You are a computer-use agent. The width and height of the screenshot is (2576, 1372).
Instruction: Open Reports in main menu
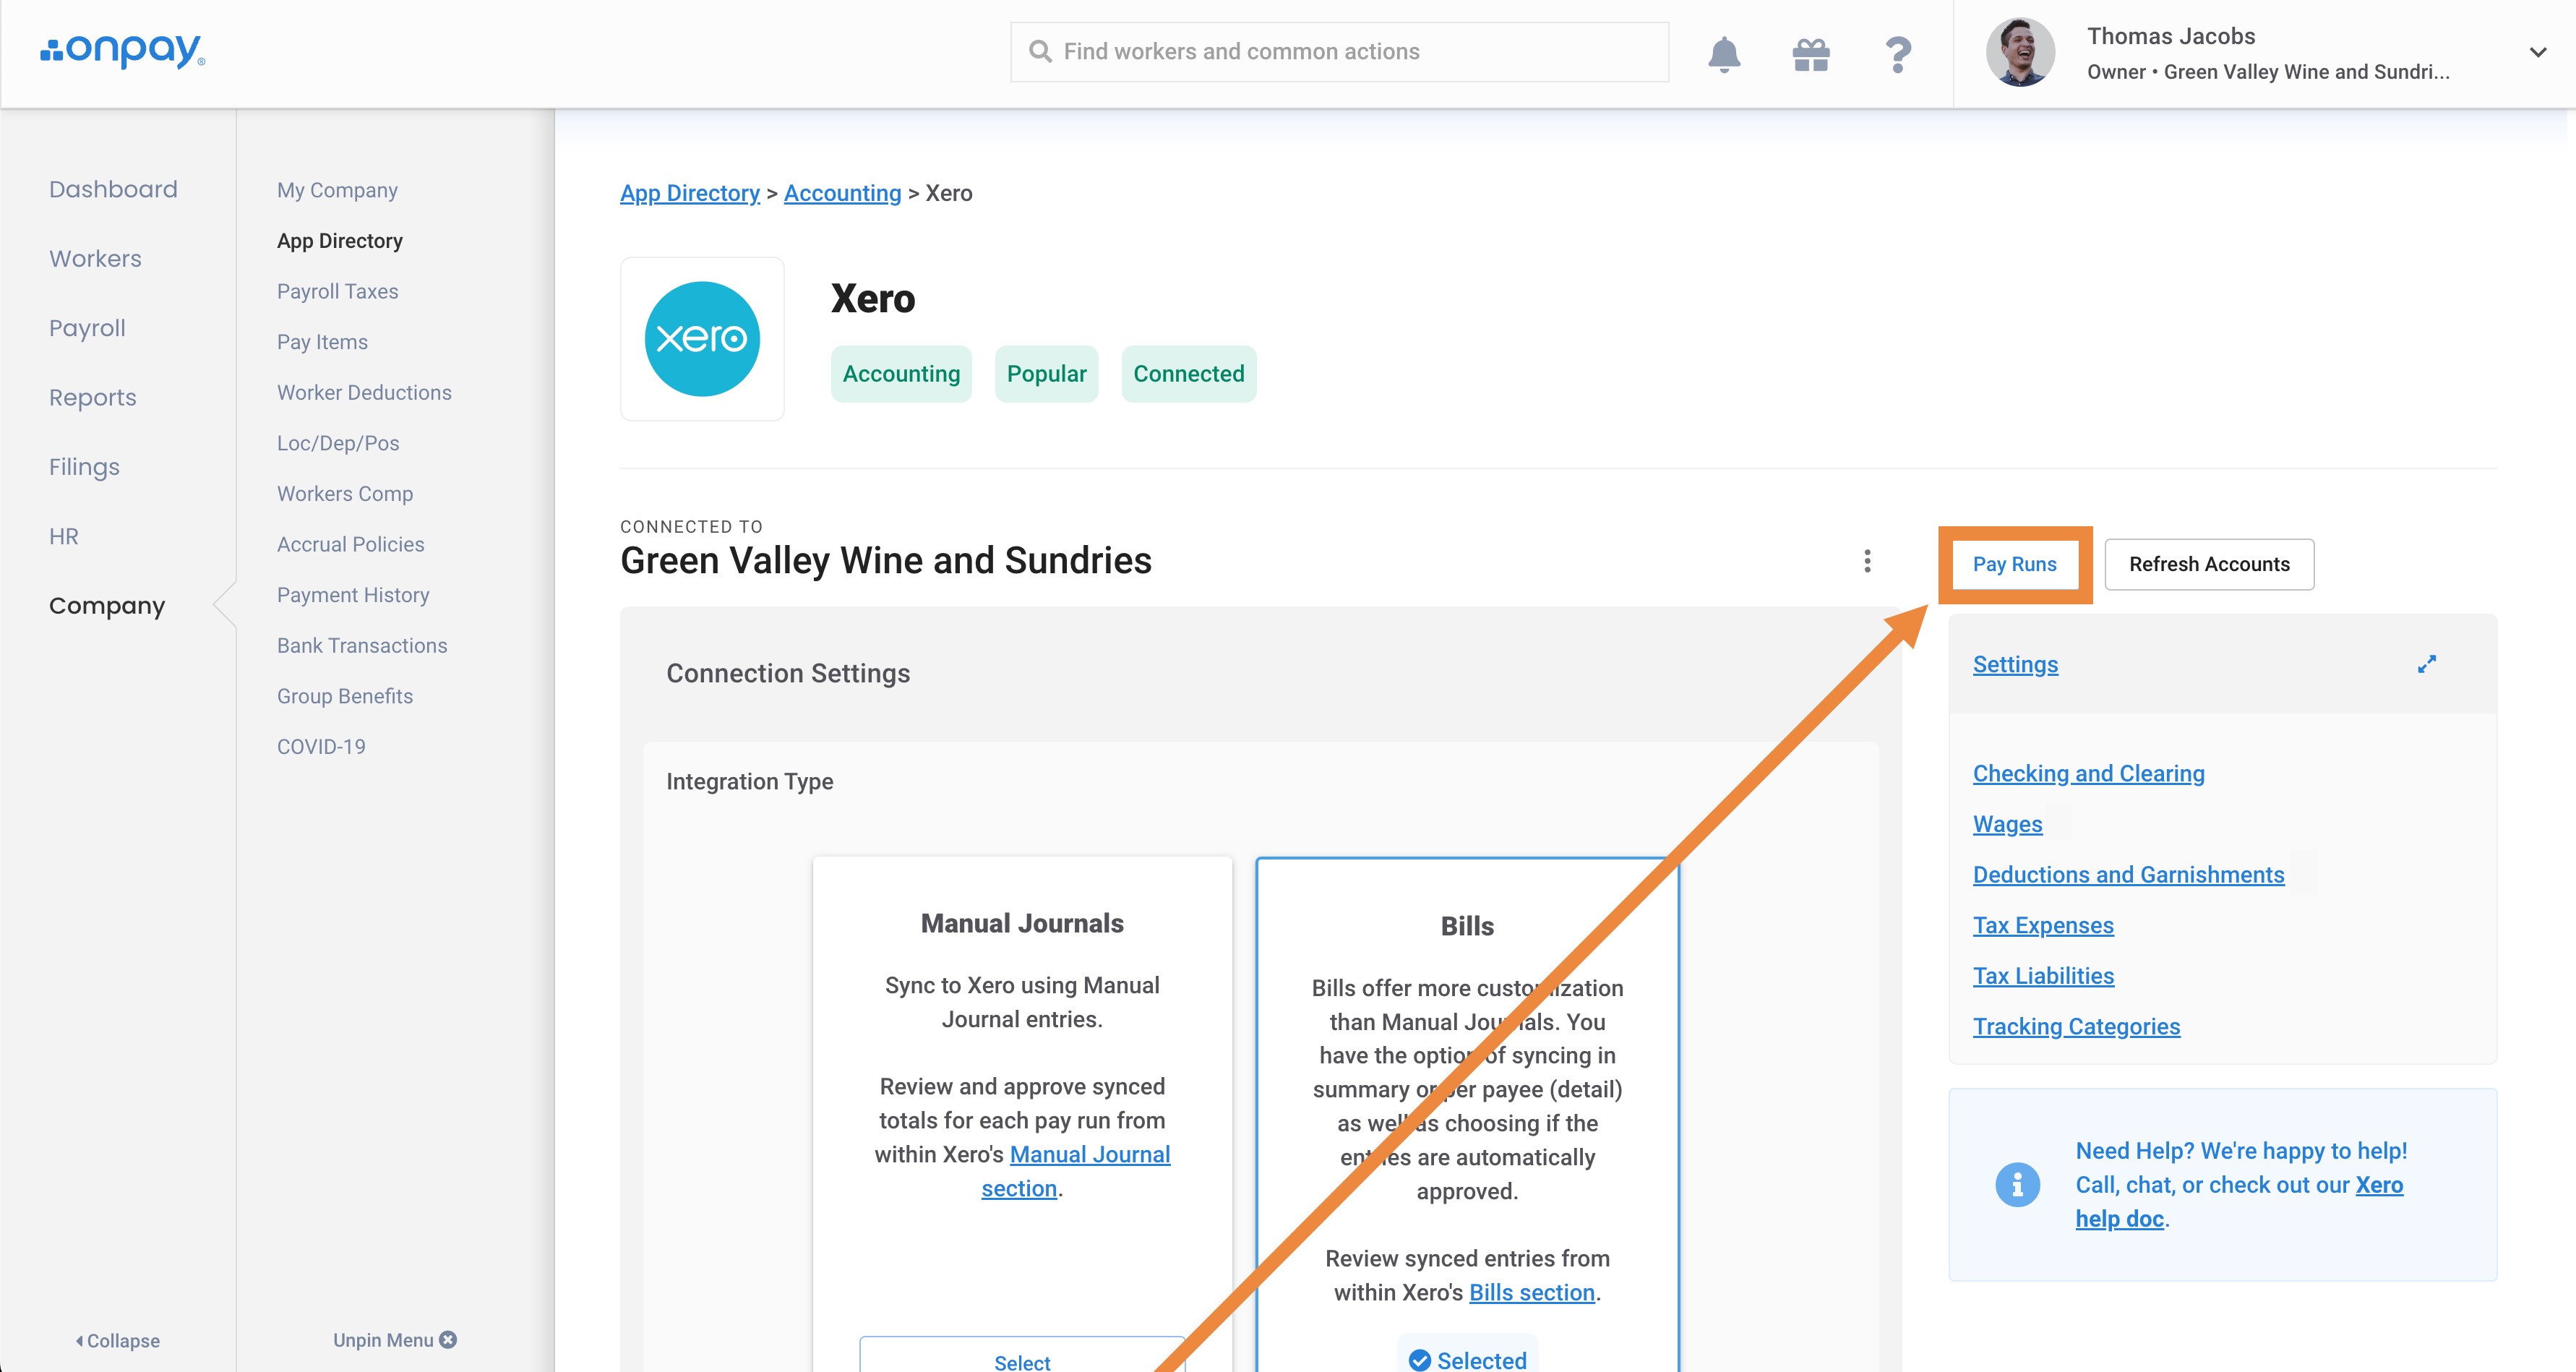92,397
